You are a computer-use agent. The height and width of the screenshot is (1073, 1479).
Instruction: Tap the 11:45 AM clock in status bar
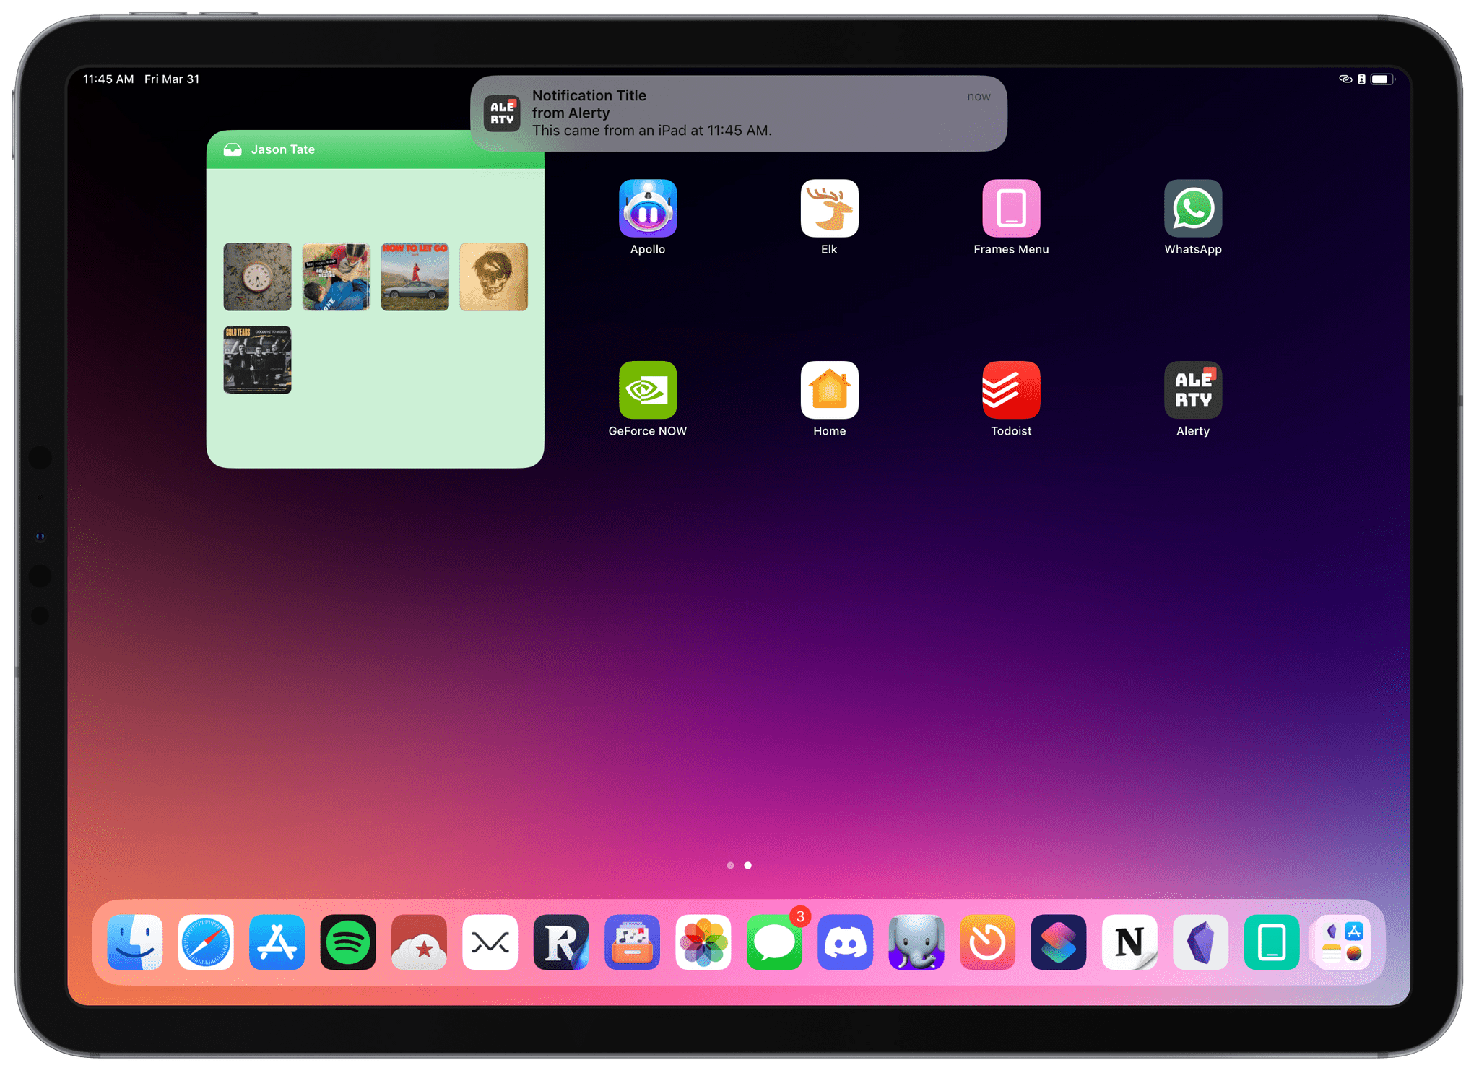[x=108, y=79]
